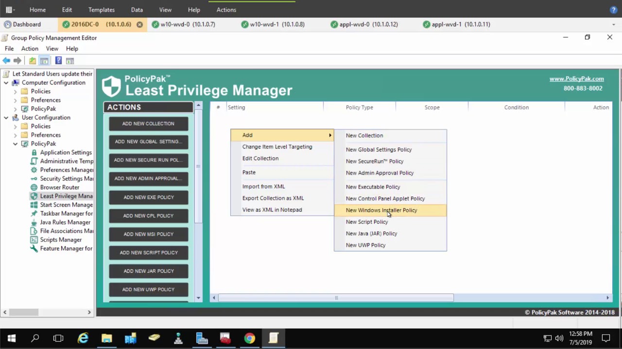
Task: Click the blue help icon top right
Action: 613,10
